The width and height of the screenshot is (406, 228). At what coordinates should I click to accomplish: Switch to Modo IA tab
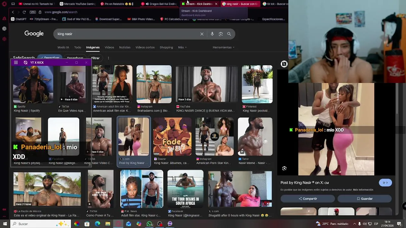click(x=63, y=47)
